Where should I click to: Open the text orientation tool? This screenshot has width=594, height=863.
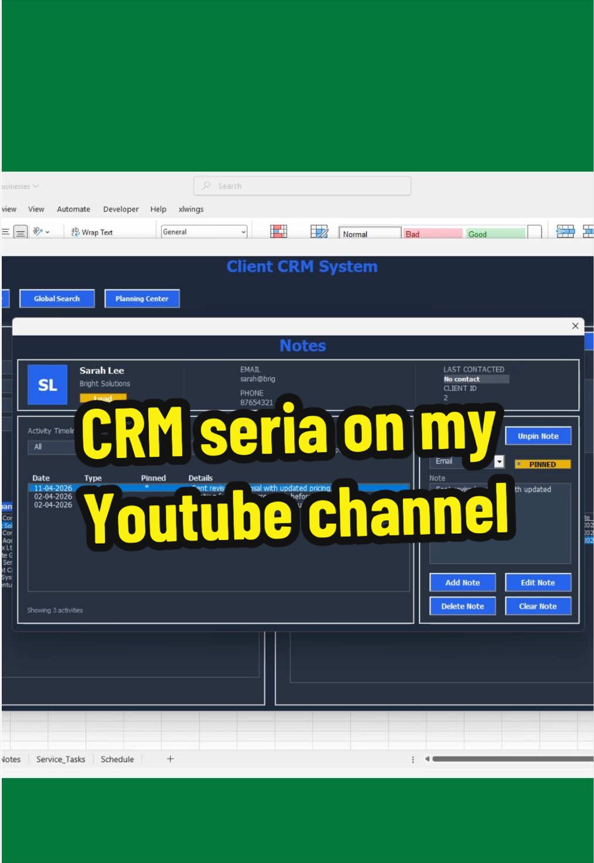41,232
